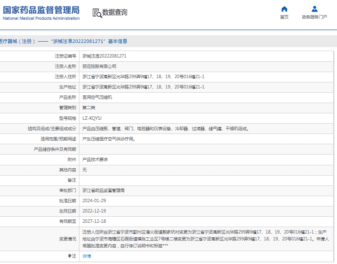Click approval department 浙江省药品监督管理局
Image resolution: width=337 pixels, height=264 pixels.
click(103, 190)
